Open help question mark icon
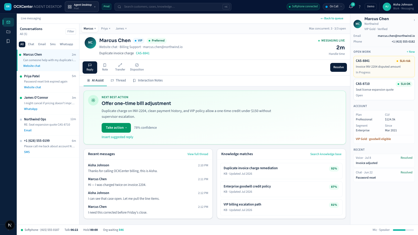Screen dimensions: 418x235 click(360, 7)
